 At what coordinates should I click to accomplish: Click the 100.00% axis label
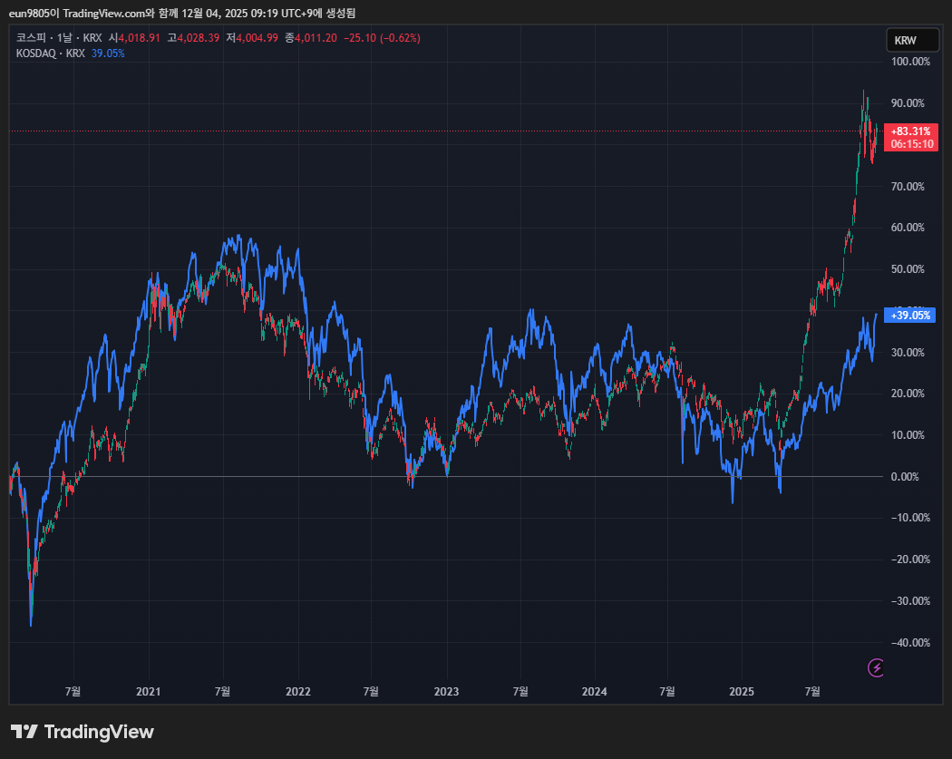pos(910,62)
